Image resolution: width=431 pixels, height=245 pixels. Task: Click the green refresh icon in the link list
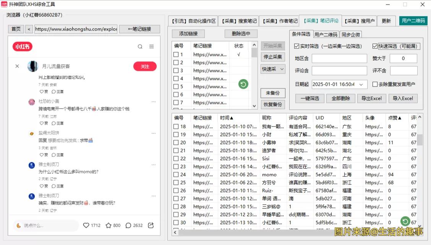243,84
